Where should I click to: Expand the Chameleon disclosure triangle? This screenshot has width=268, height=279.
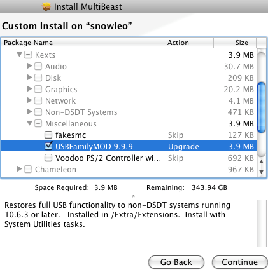pyautogui.click(x=19, y=169)
